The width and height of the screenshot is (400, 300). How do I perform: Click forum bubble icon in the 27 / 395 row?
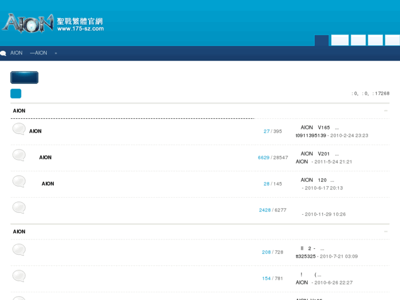click(x=19, y=129)
